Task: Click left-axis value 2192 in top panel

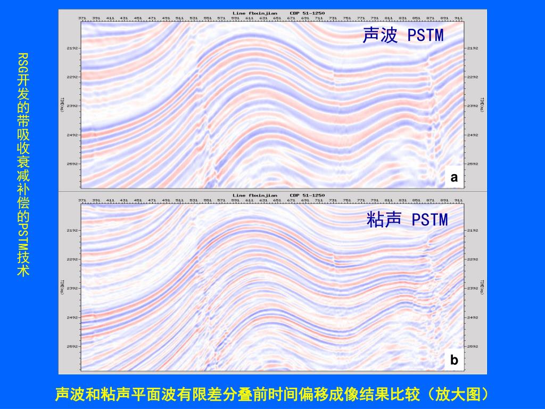Action: coord(72,48)
